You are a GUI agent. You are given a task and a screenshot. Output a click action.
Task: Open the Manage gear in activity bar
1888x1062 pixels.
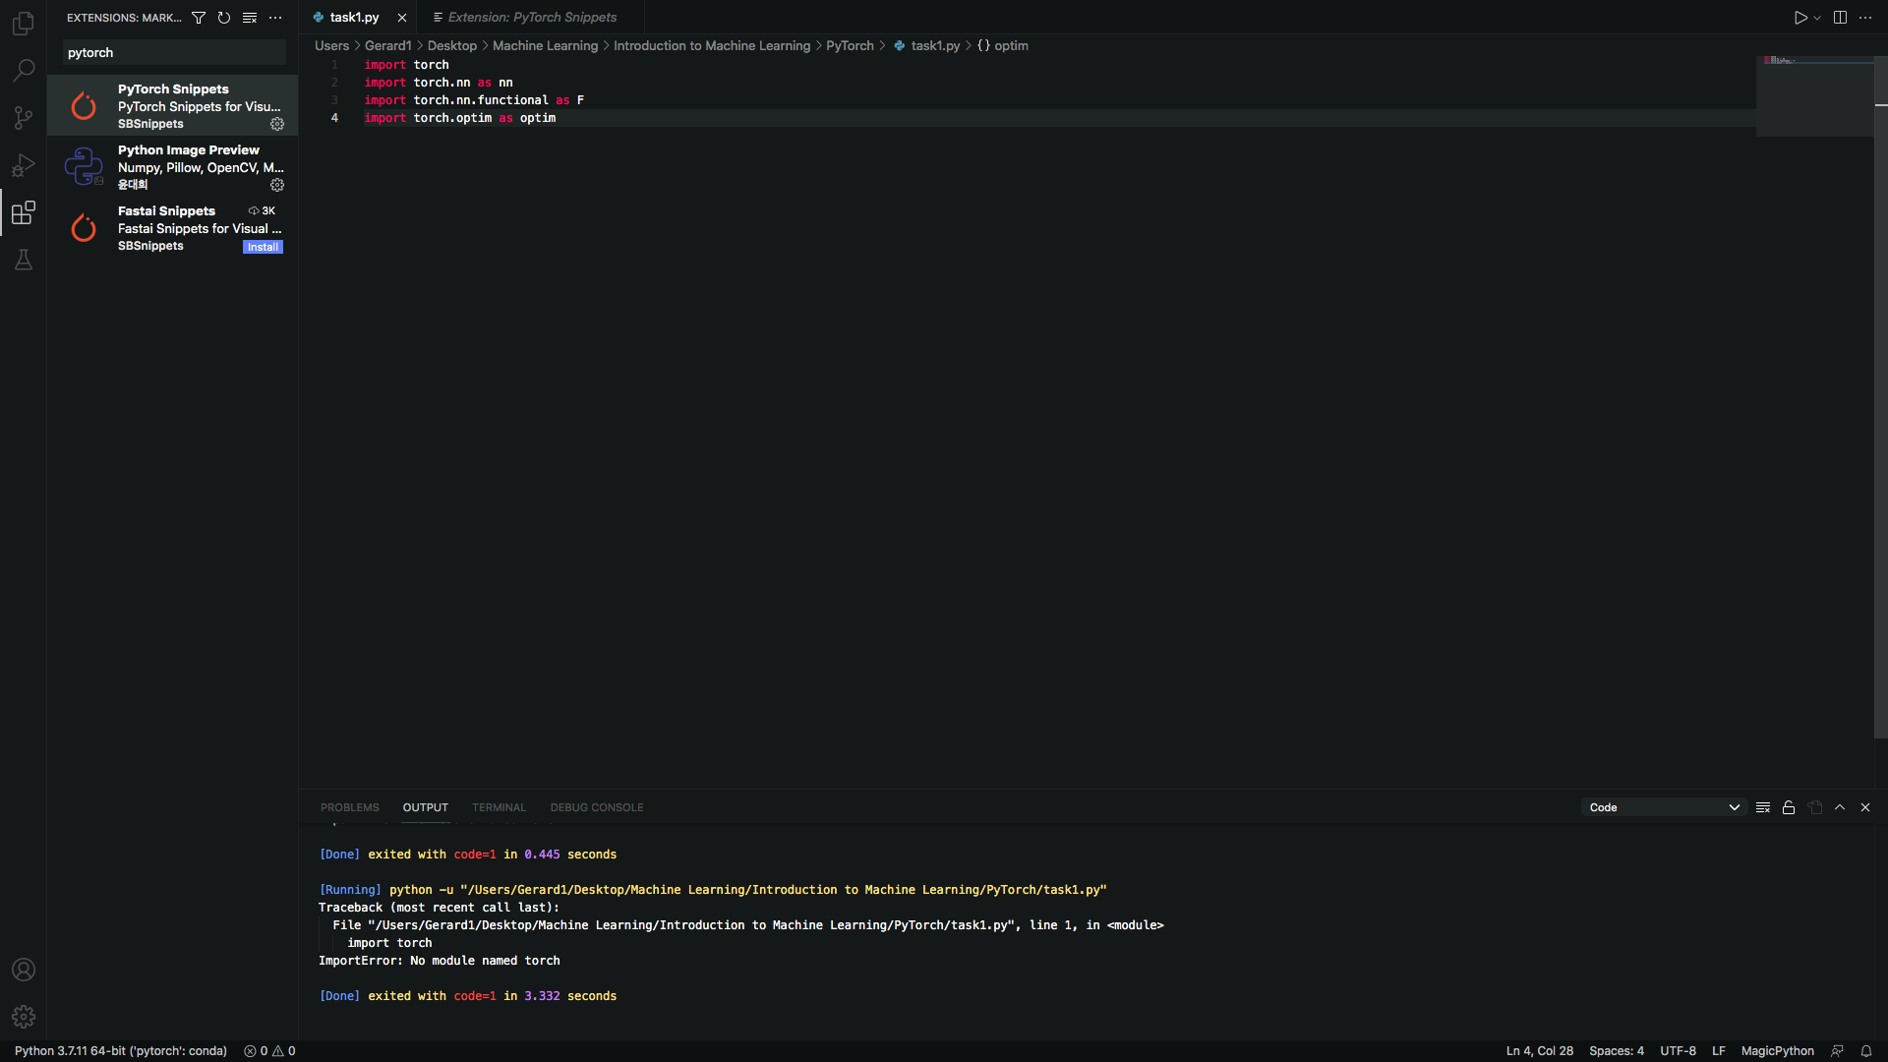(x=24, y=1017)
